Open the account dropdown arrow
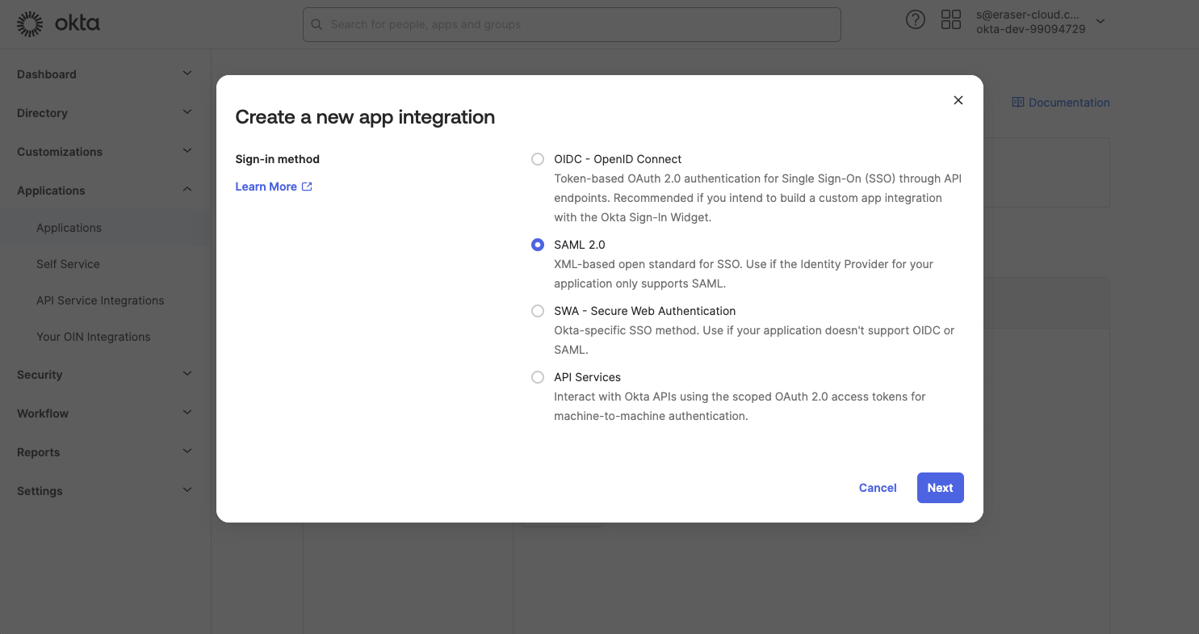The height and width of the screenshot is (634, 1199). (1100, 22)
